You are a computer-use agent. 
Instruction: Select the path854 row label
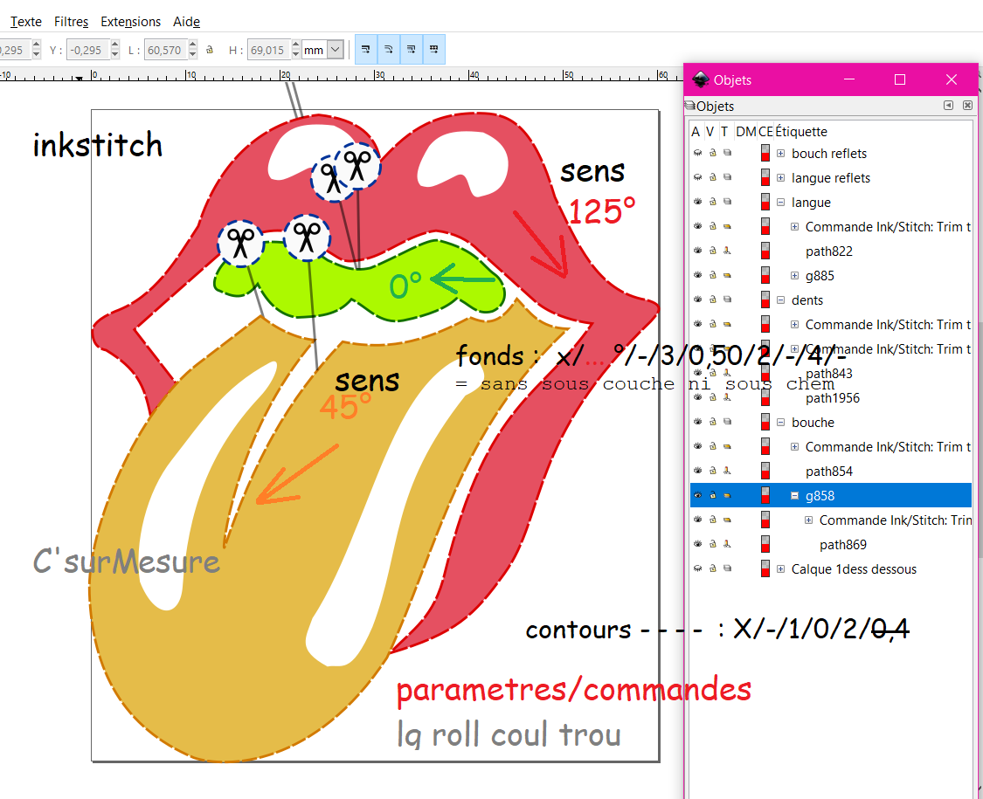point(829,472)
